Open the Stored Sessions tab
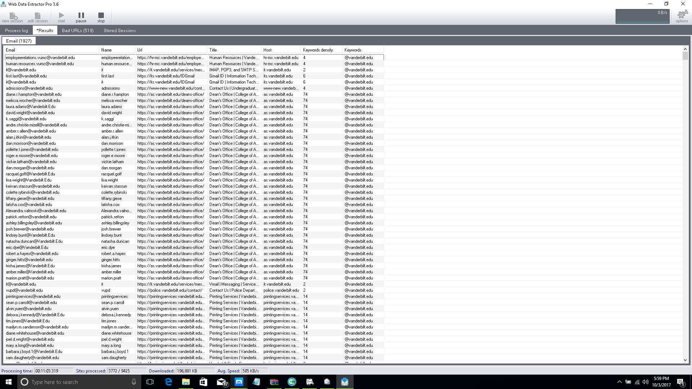Image resolution: width=692 pixels, height=389 pixels. 119,30
